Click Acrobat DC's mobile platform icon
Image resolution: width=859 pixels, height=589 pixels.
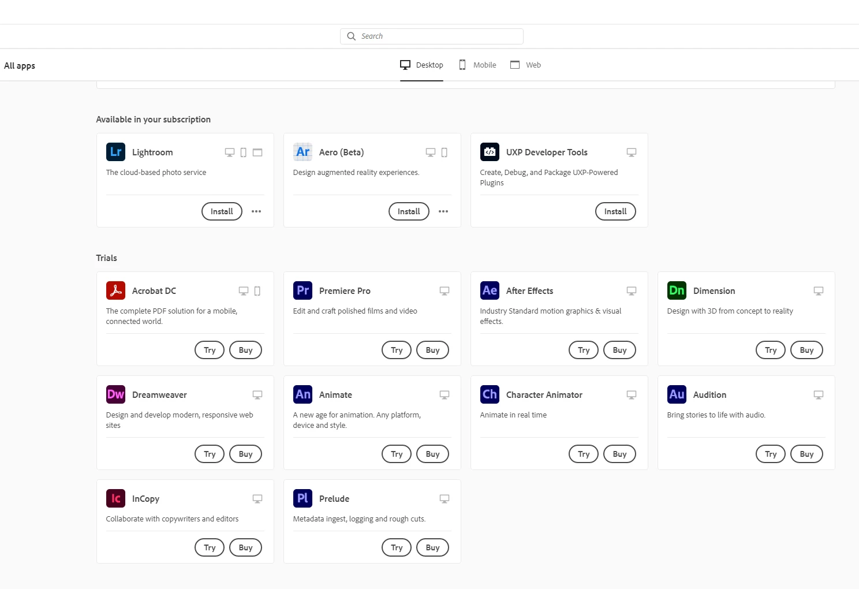[x=257, y=291]
